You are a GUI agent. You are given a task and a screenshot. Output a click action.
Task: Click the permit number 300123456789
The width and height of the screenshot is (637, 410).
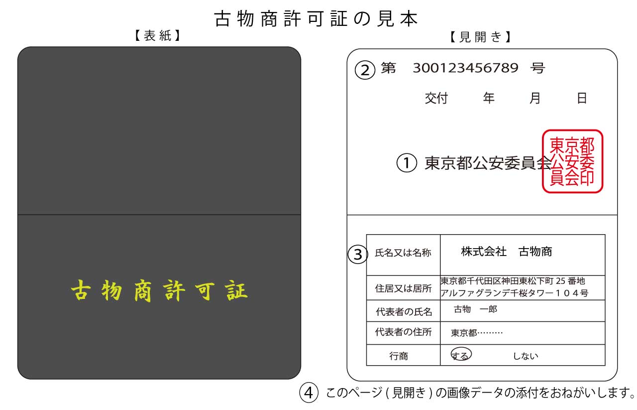(465, 68)
